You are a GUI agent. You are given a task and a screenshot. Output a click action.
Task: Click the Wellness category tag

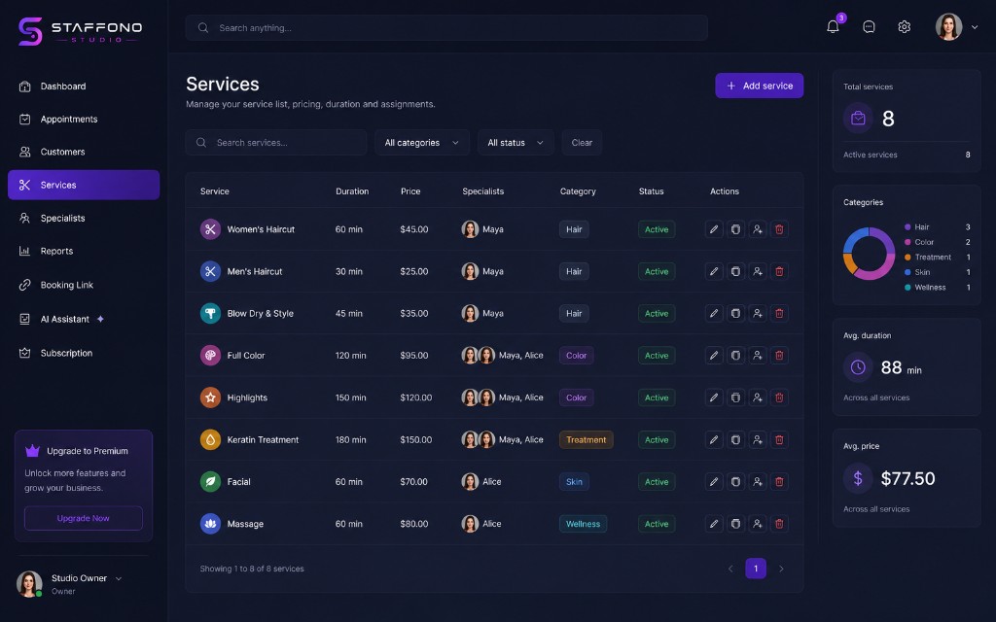(x=583, y=524)
